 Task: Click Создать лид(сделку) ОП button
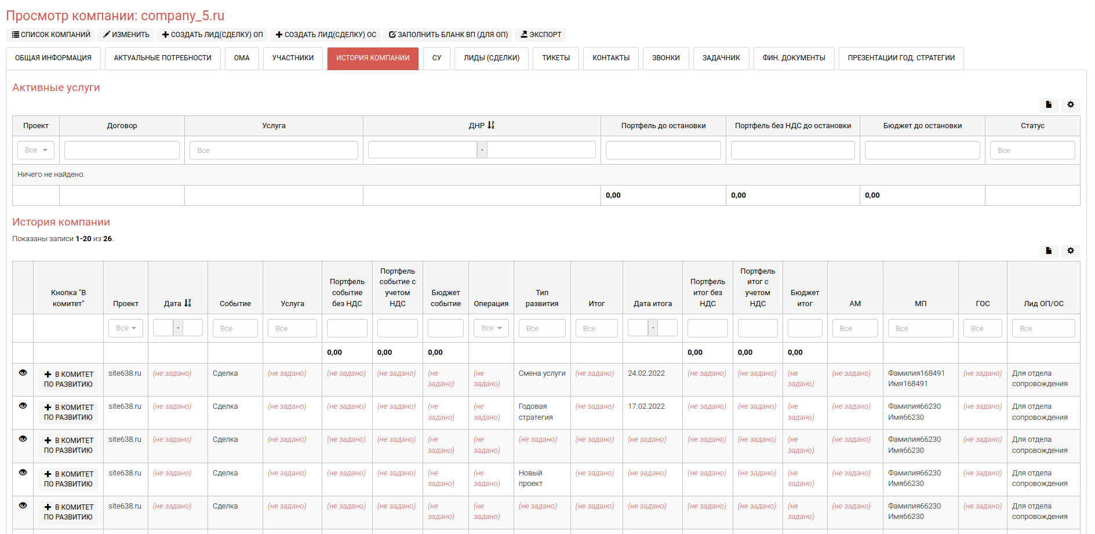212,35
